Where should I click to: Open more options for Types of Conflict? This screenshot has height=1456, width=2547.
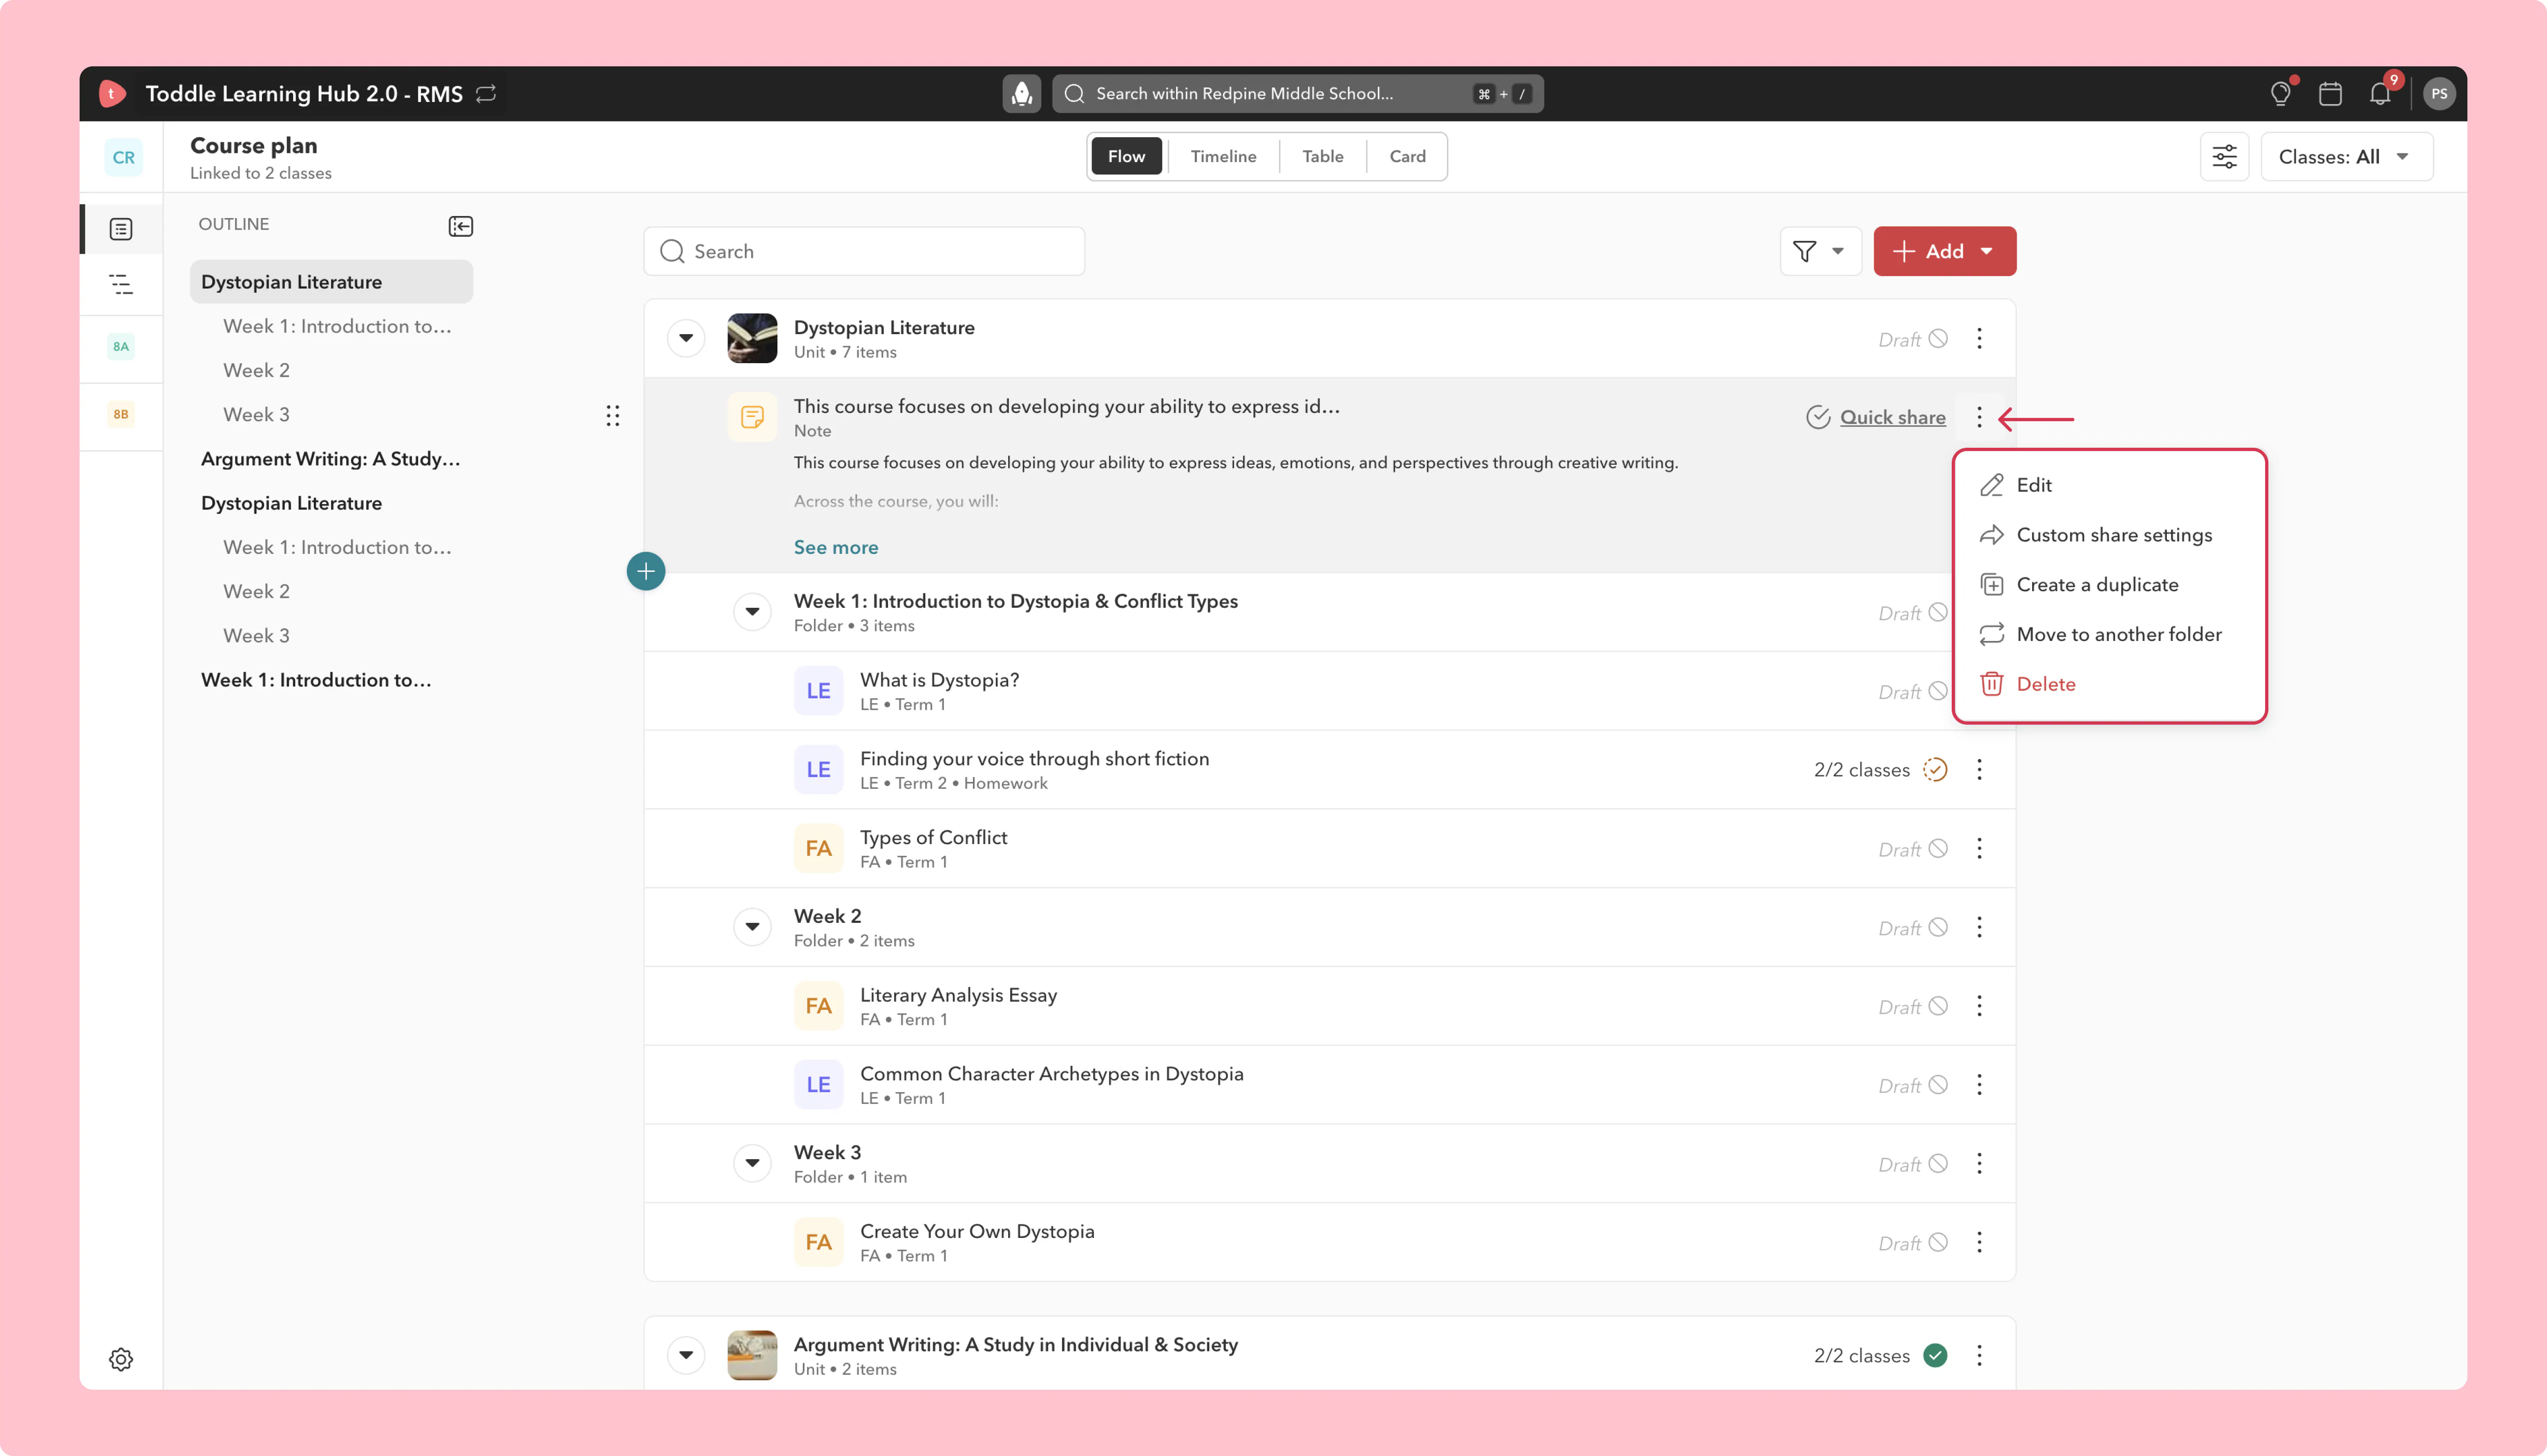point(1979,848)
